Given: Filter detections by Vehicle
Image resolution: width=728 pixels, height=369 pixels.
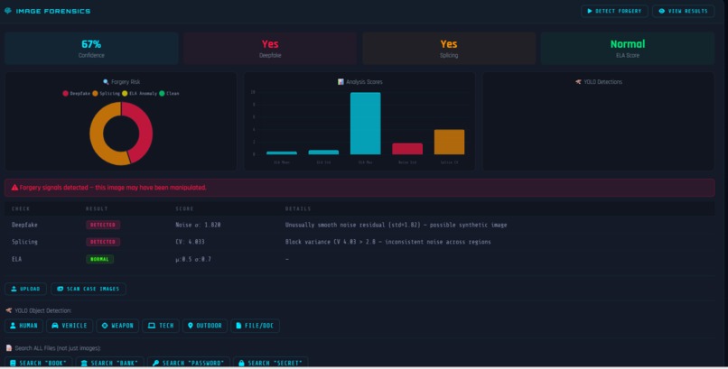Looking at the screenshot, I should point(70,326).
